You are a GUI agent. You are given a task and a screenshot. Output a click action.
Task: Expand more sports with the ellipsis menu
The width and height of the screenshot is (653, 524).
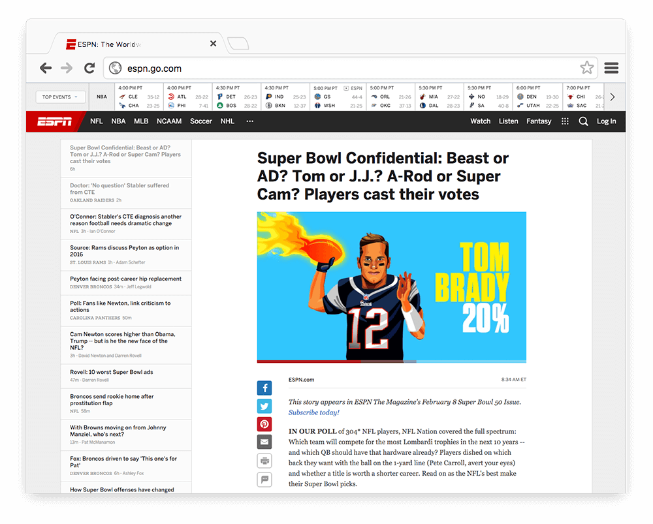click(250, 121)
